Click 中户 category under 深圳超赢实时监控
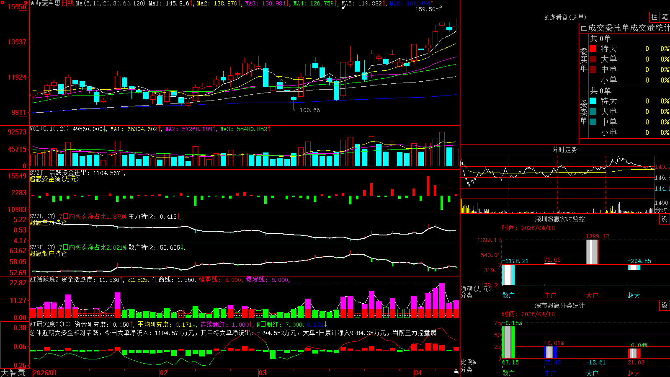The height and width of the screenshot is (377, 670). coord(550,295)
